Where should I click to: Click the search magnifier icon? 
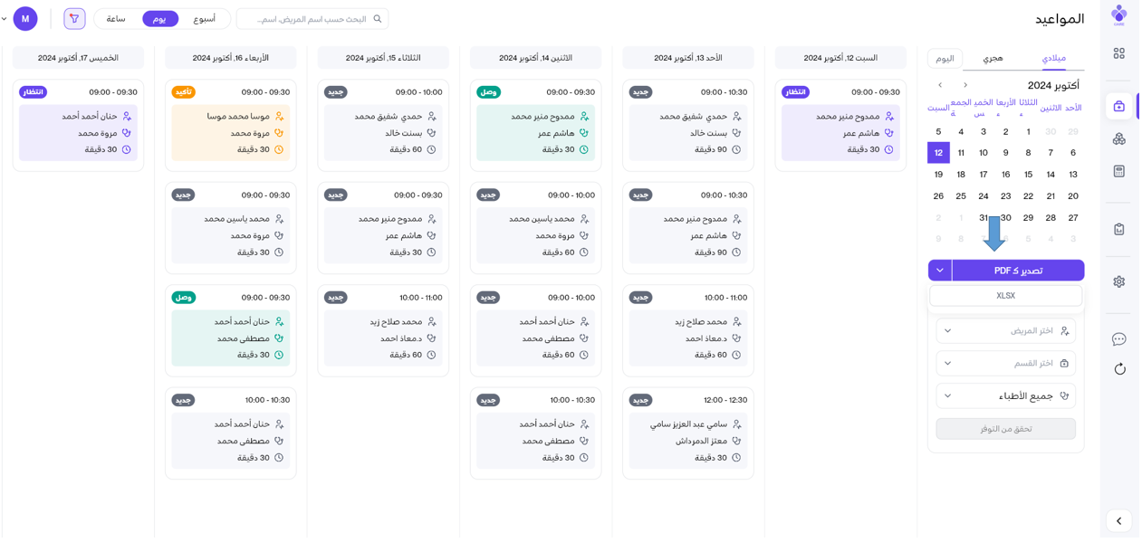(378, 19)
